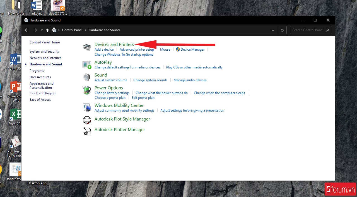Open the Device Manager link

tap(192, 50)
